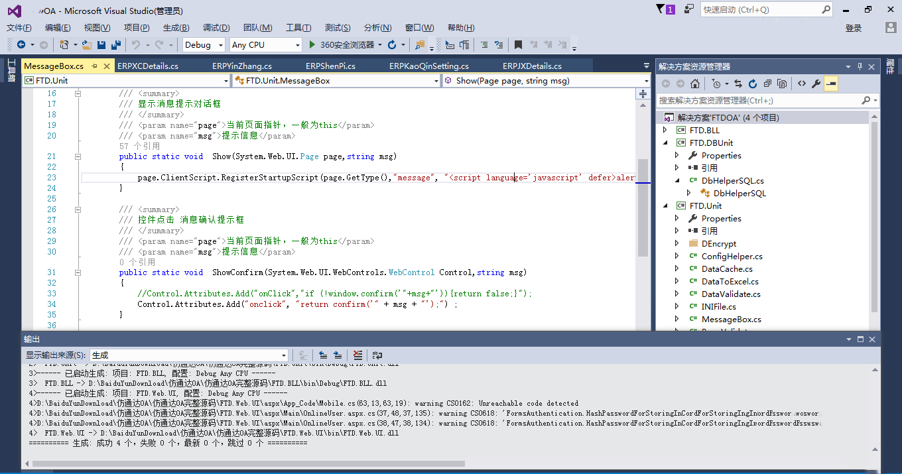Switch to the ERPShenPi.cs tab
The height and width of the screenshot is (474, 902).
tap(330, 66)
